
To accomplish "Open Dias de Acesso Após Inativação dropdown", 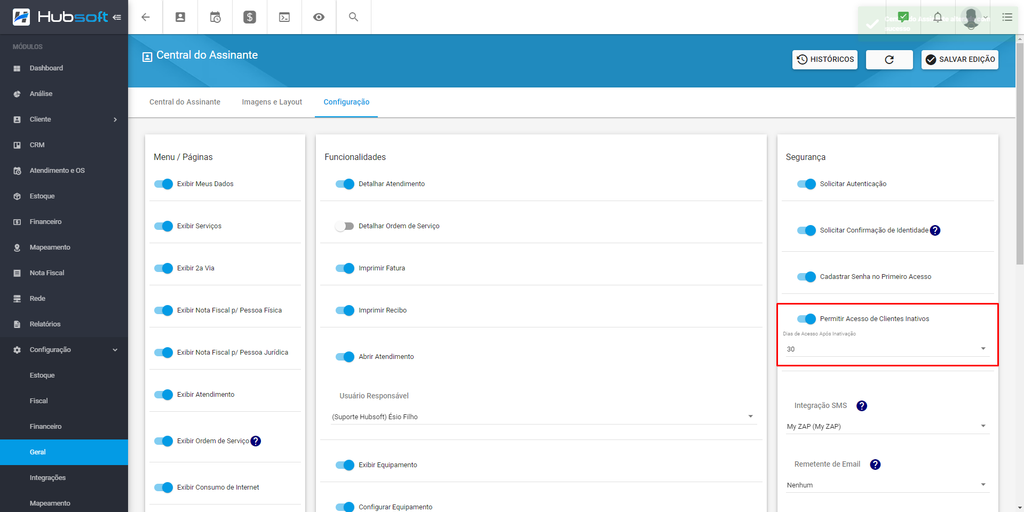I will [x=887, y=349].
